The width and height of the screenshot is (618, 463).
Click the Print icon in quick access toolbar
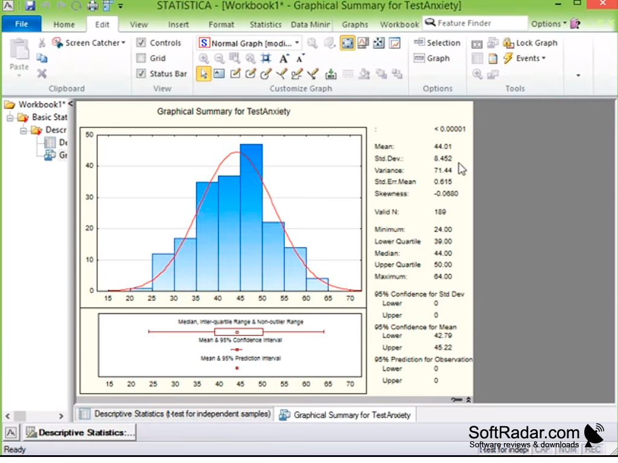(92, 5)
